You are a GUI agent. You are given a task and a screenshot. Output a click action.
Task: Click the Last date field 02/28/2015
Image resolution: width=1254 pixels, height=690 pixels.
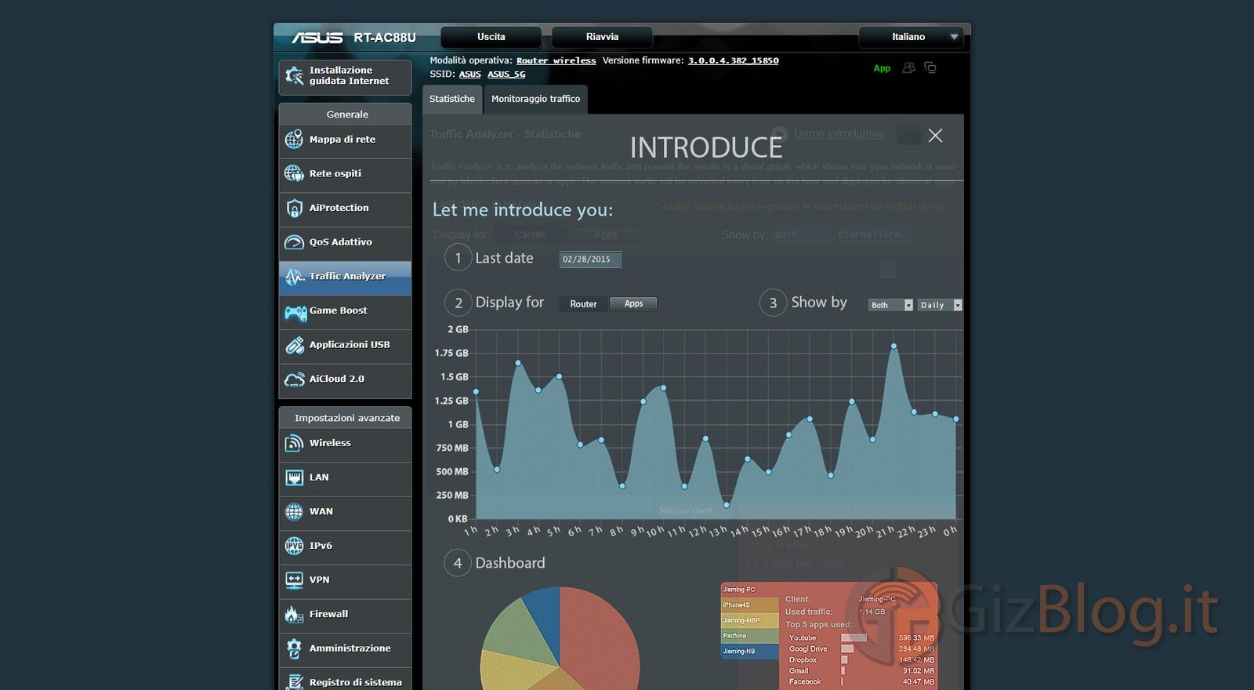[x=590, y=260]
